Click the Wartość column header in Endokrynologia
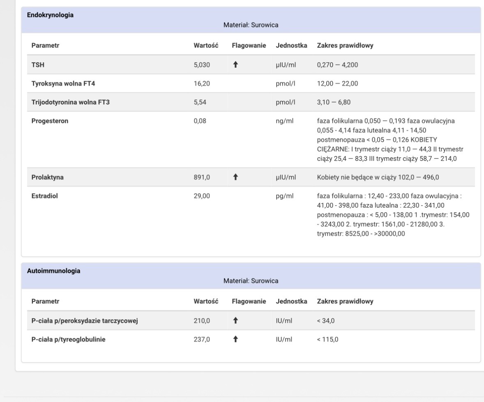Screen dimensions: 484x402 point(205,46)
